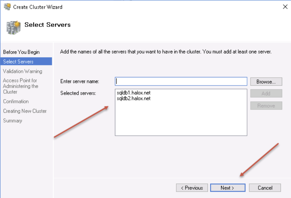This screenshot has width=291, height=198.
Task: Click the Select Servers page heading
Action: coord(47,25)
